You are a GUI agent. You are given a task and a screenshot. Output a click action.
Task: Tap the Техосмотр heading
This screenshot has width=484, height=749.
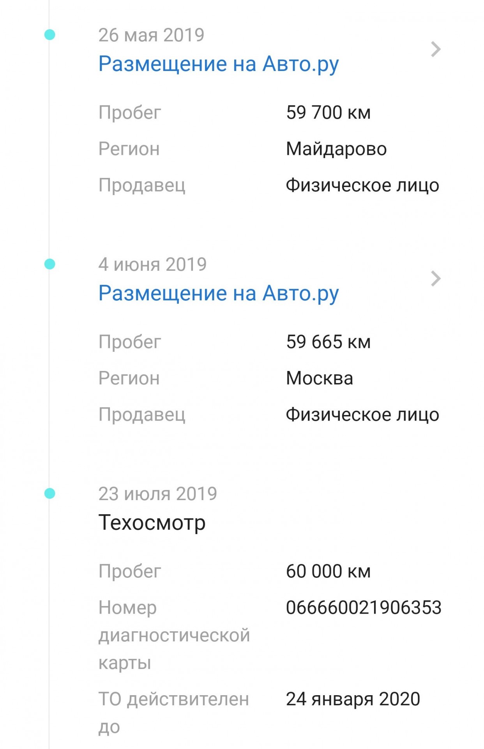(152, 523)
